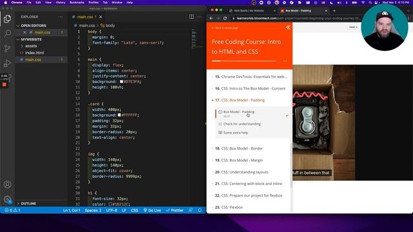The width and height of the screenshot is (413, 232).
Task: Open the Accounts icon in VS Code
Action: (7, 184)
